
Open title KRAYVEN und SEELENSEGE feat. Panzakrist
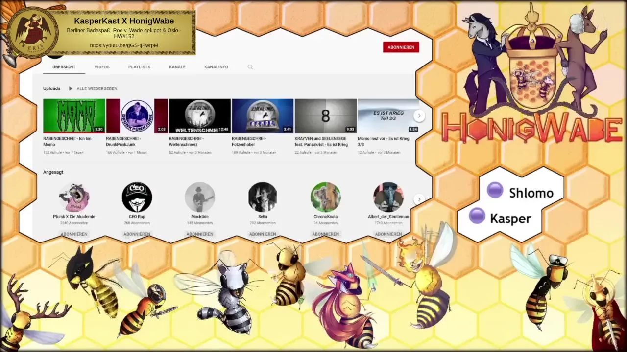point(321,141)
